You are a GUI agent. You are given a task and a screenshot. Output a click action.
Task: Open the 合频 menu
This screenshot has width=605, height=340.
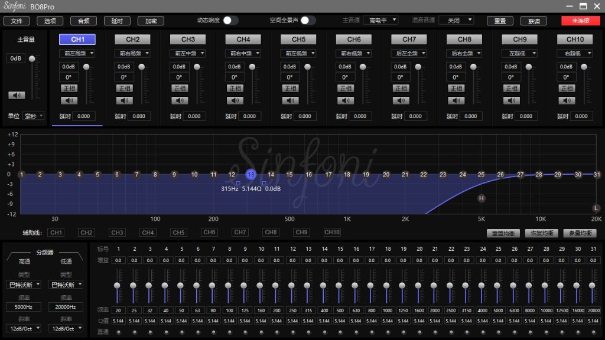coord(84,21)
